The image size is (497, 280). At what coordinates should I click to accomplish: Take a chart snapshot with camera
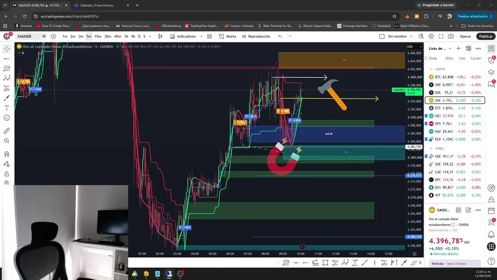coord(450,36)
